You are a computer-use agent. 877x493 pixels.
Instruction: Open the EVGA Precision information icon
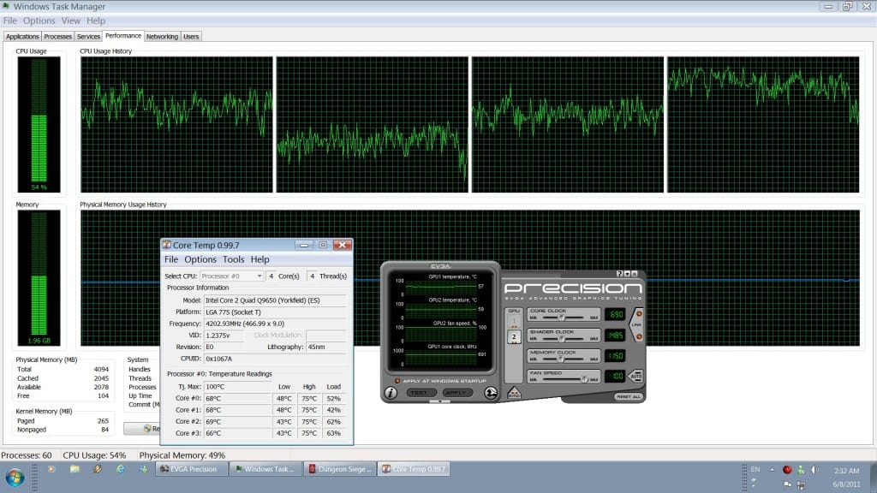pos(391,393)
